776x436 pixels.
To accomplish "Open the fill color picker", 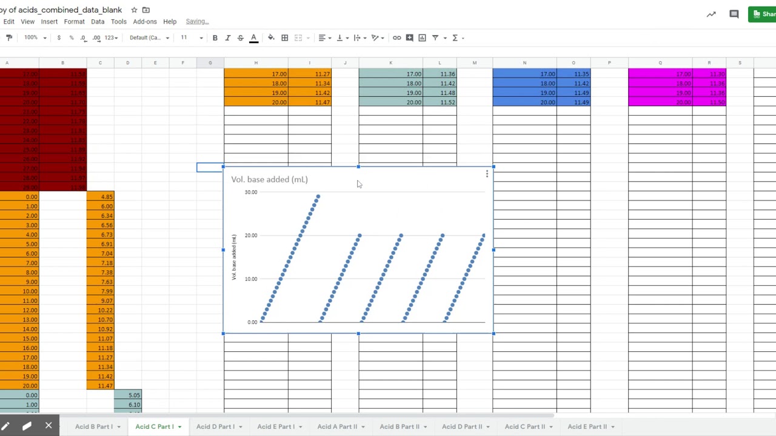I will tap(271, 38).
